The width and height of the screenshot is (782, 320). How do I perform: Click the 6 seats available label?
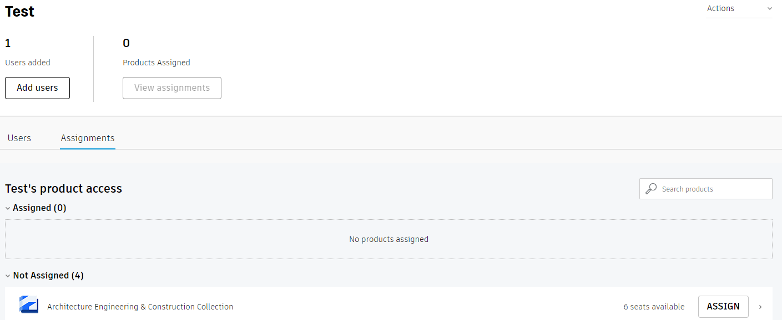coord(654,307)
